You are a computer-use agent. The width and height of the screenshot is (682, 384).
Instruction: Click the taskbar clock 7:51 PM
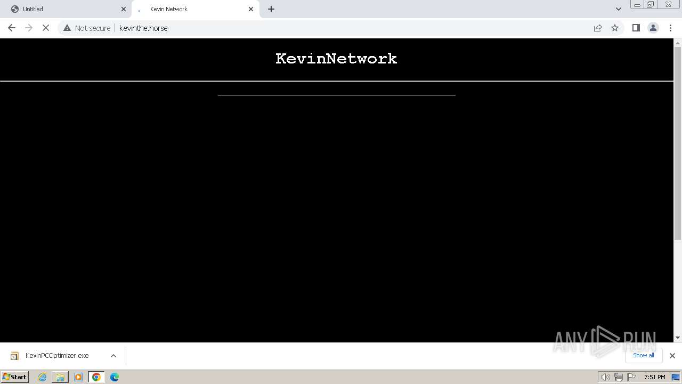click(x=654, y=377)
